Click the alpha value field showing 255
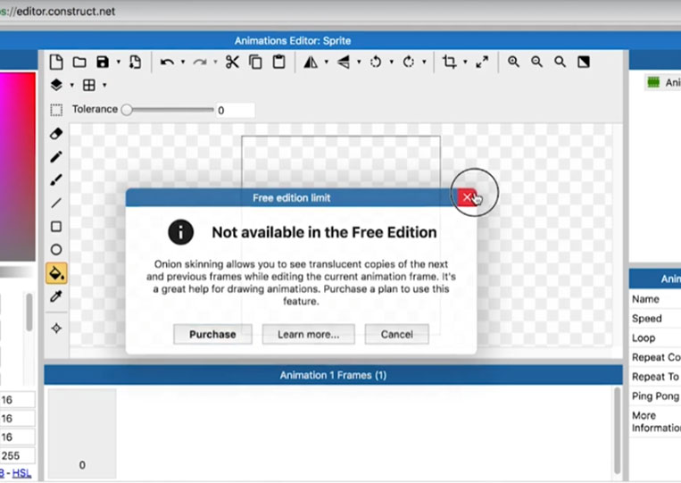 pyautogui.click(x=17, y=455)
